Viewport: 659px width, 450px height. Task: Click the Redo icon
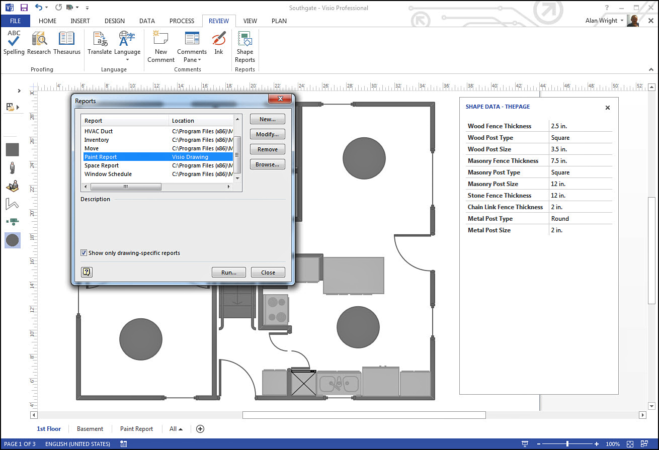(x=59, y=8)
